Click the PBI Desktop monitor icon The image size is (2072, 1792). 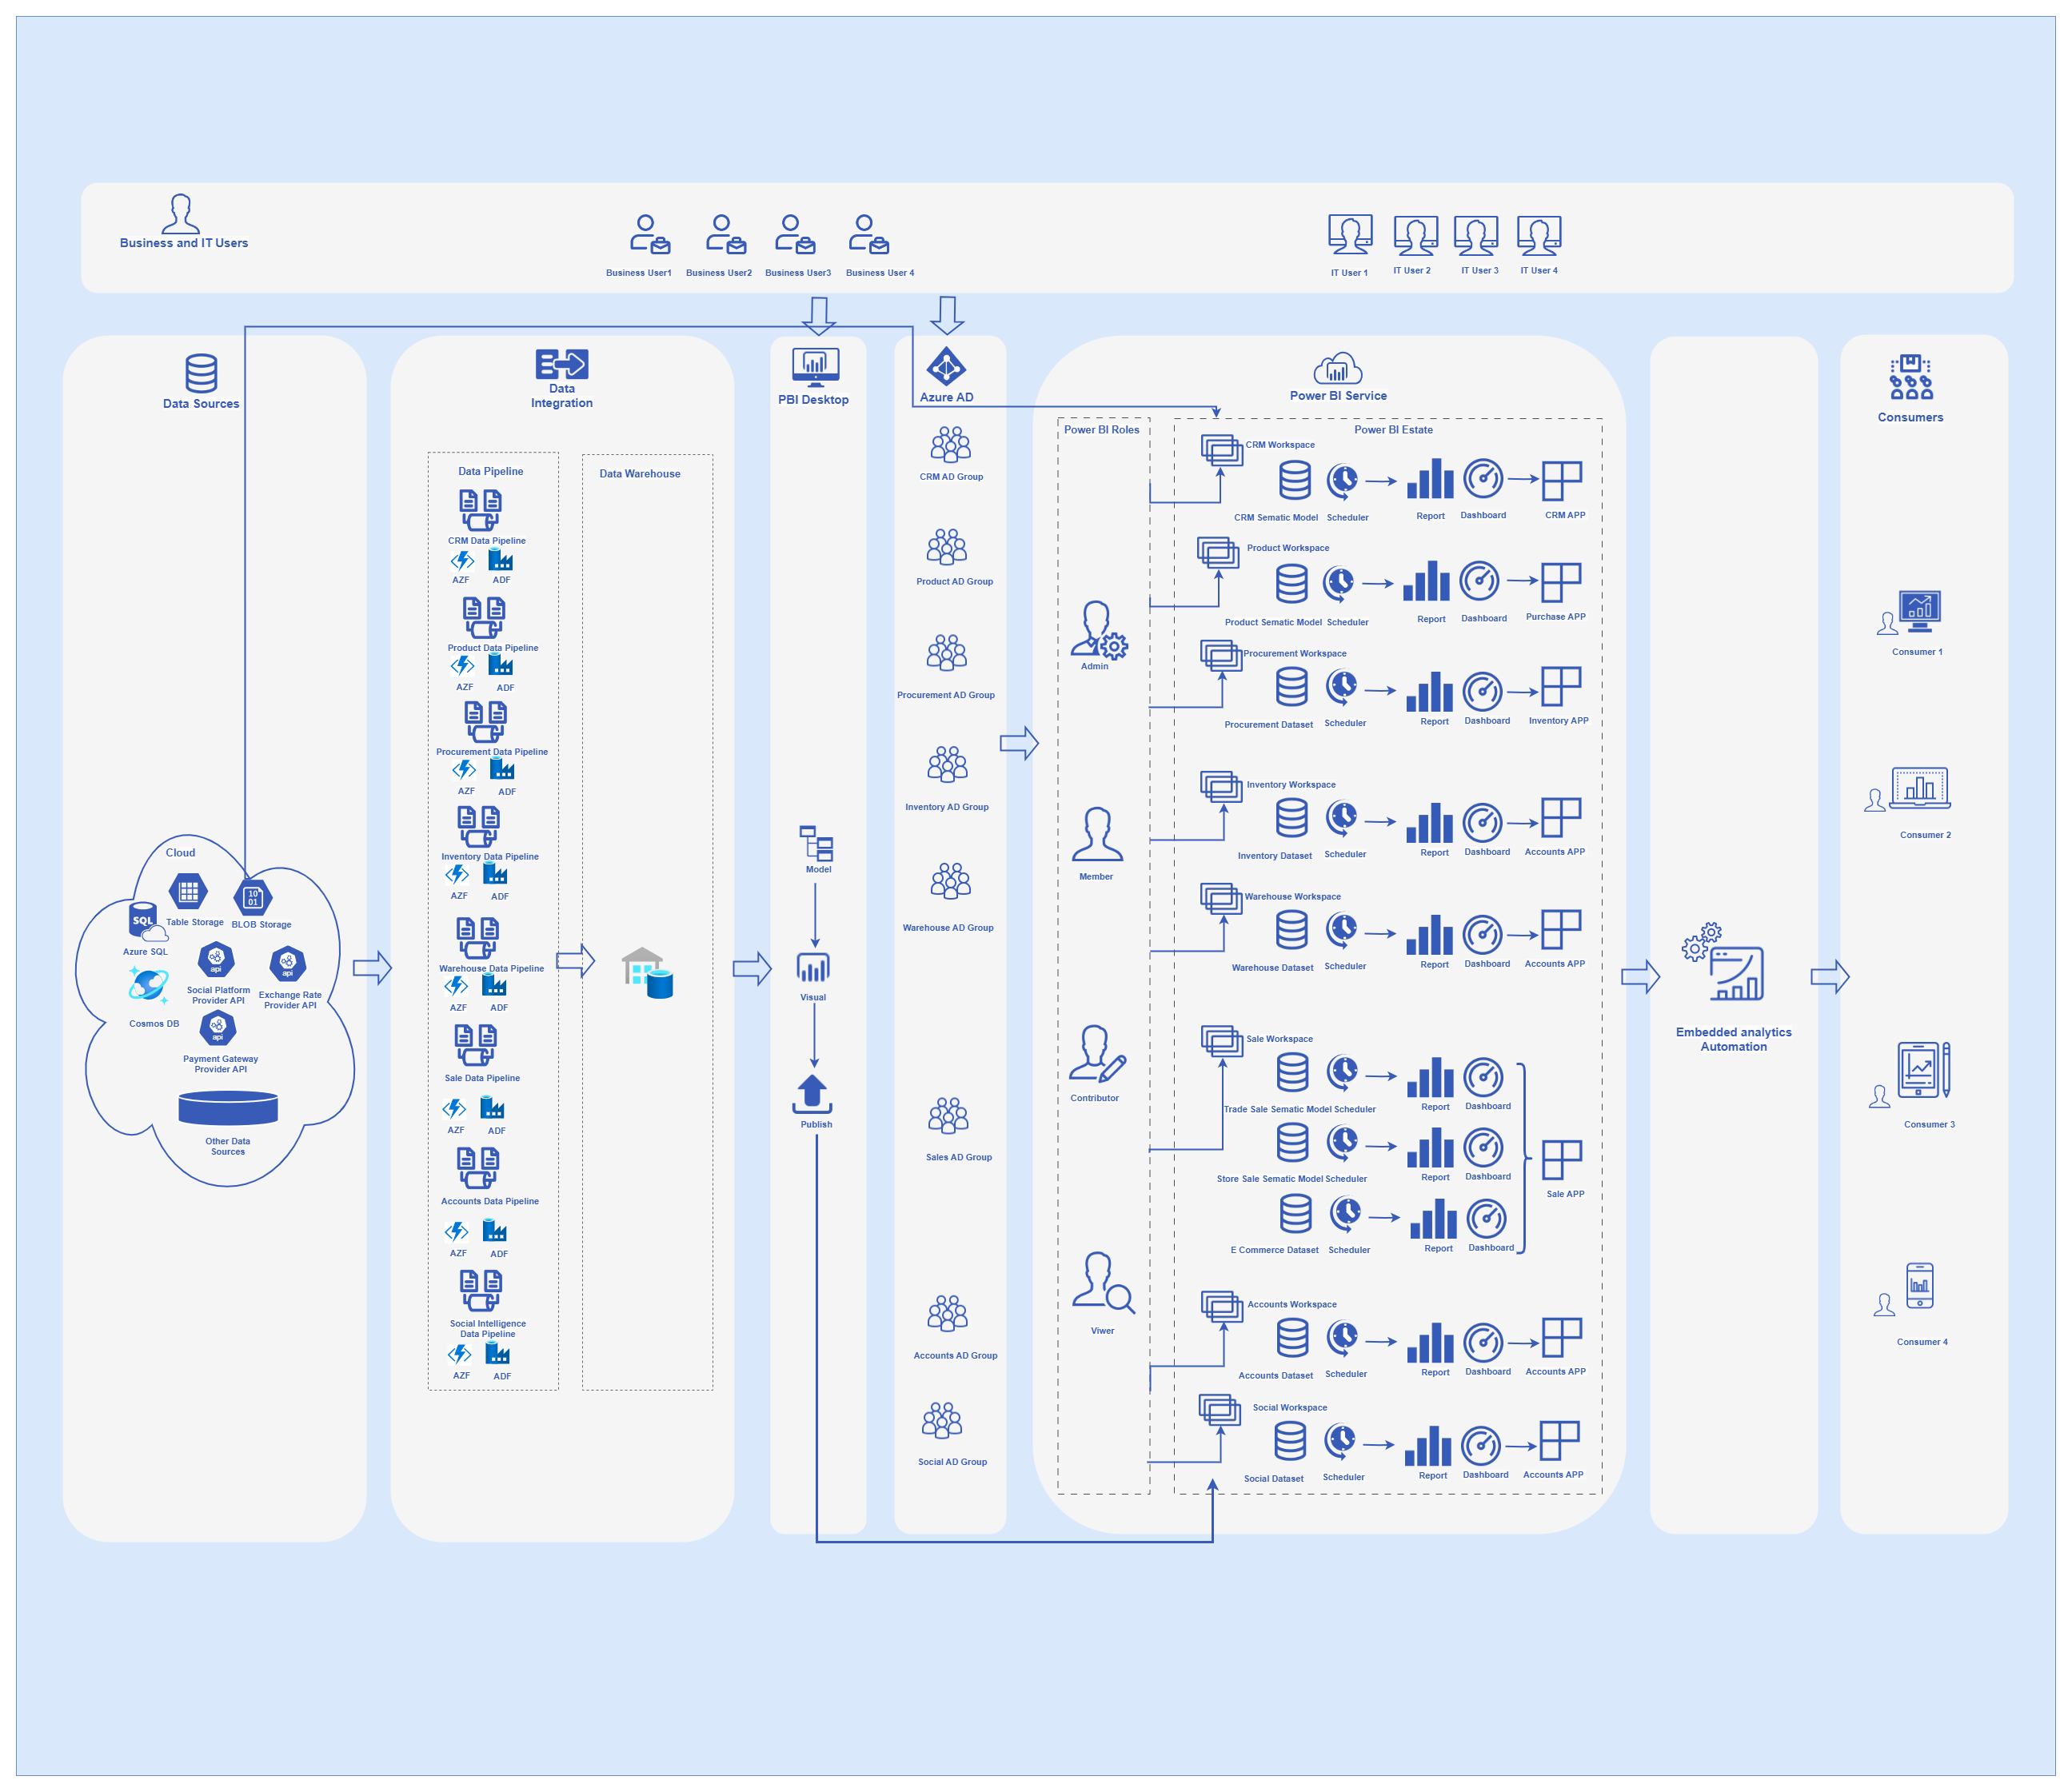[x=815, y=367]
